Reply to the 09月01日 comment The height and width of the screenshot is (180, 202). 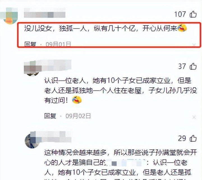tap(30, 44)
